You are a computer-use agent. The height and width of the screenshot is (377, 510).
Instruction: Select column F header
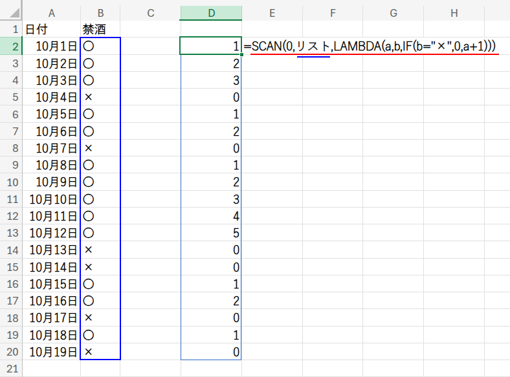click(x=332, y=13)
